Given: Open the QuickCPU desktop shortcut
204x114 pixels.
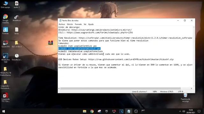Looking at the screenshot, I should pos(5,44).
